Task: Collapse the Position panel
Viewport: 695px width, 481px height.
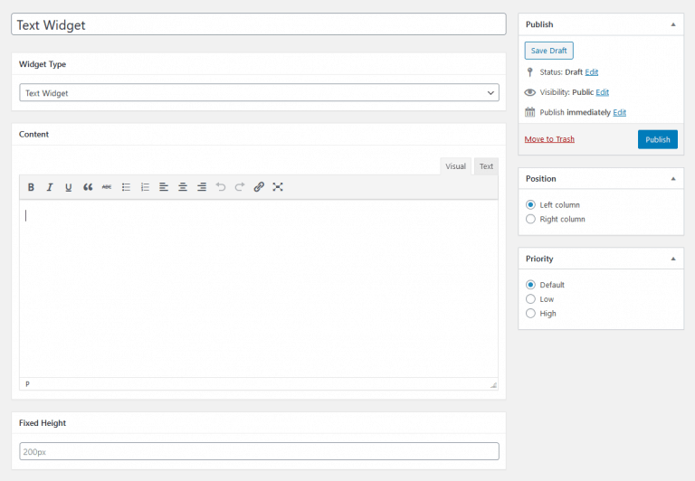Action: pyautogui.click(x=673, y=178)
